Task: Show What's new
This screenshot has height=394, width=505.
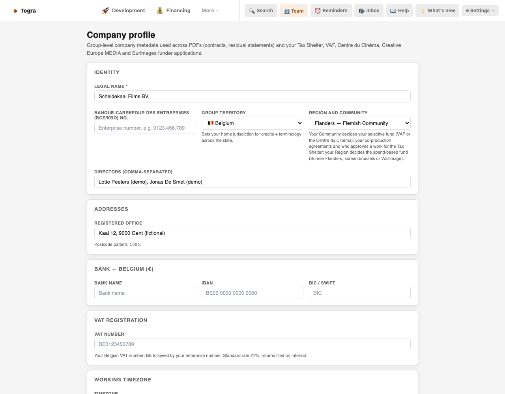Action: click(x=437, y=11)
